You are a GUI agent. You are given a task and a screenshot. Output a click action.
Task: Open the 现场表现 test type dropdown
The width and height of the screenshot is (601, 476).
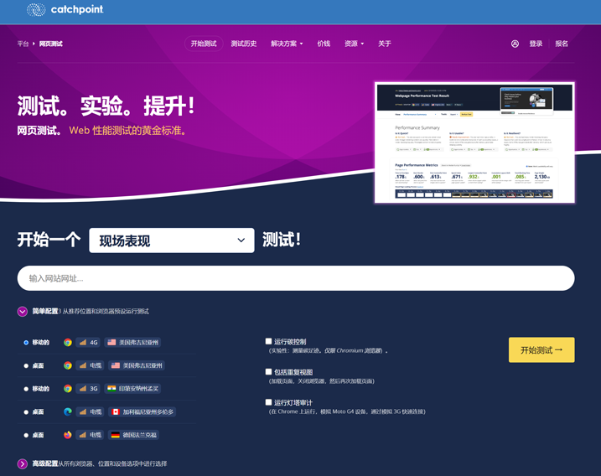point(172,241)
